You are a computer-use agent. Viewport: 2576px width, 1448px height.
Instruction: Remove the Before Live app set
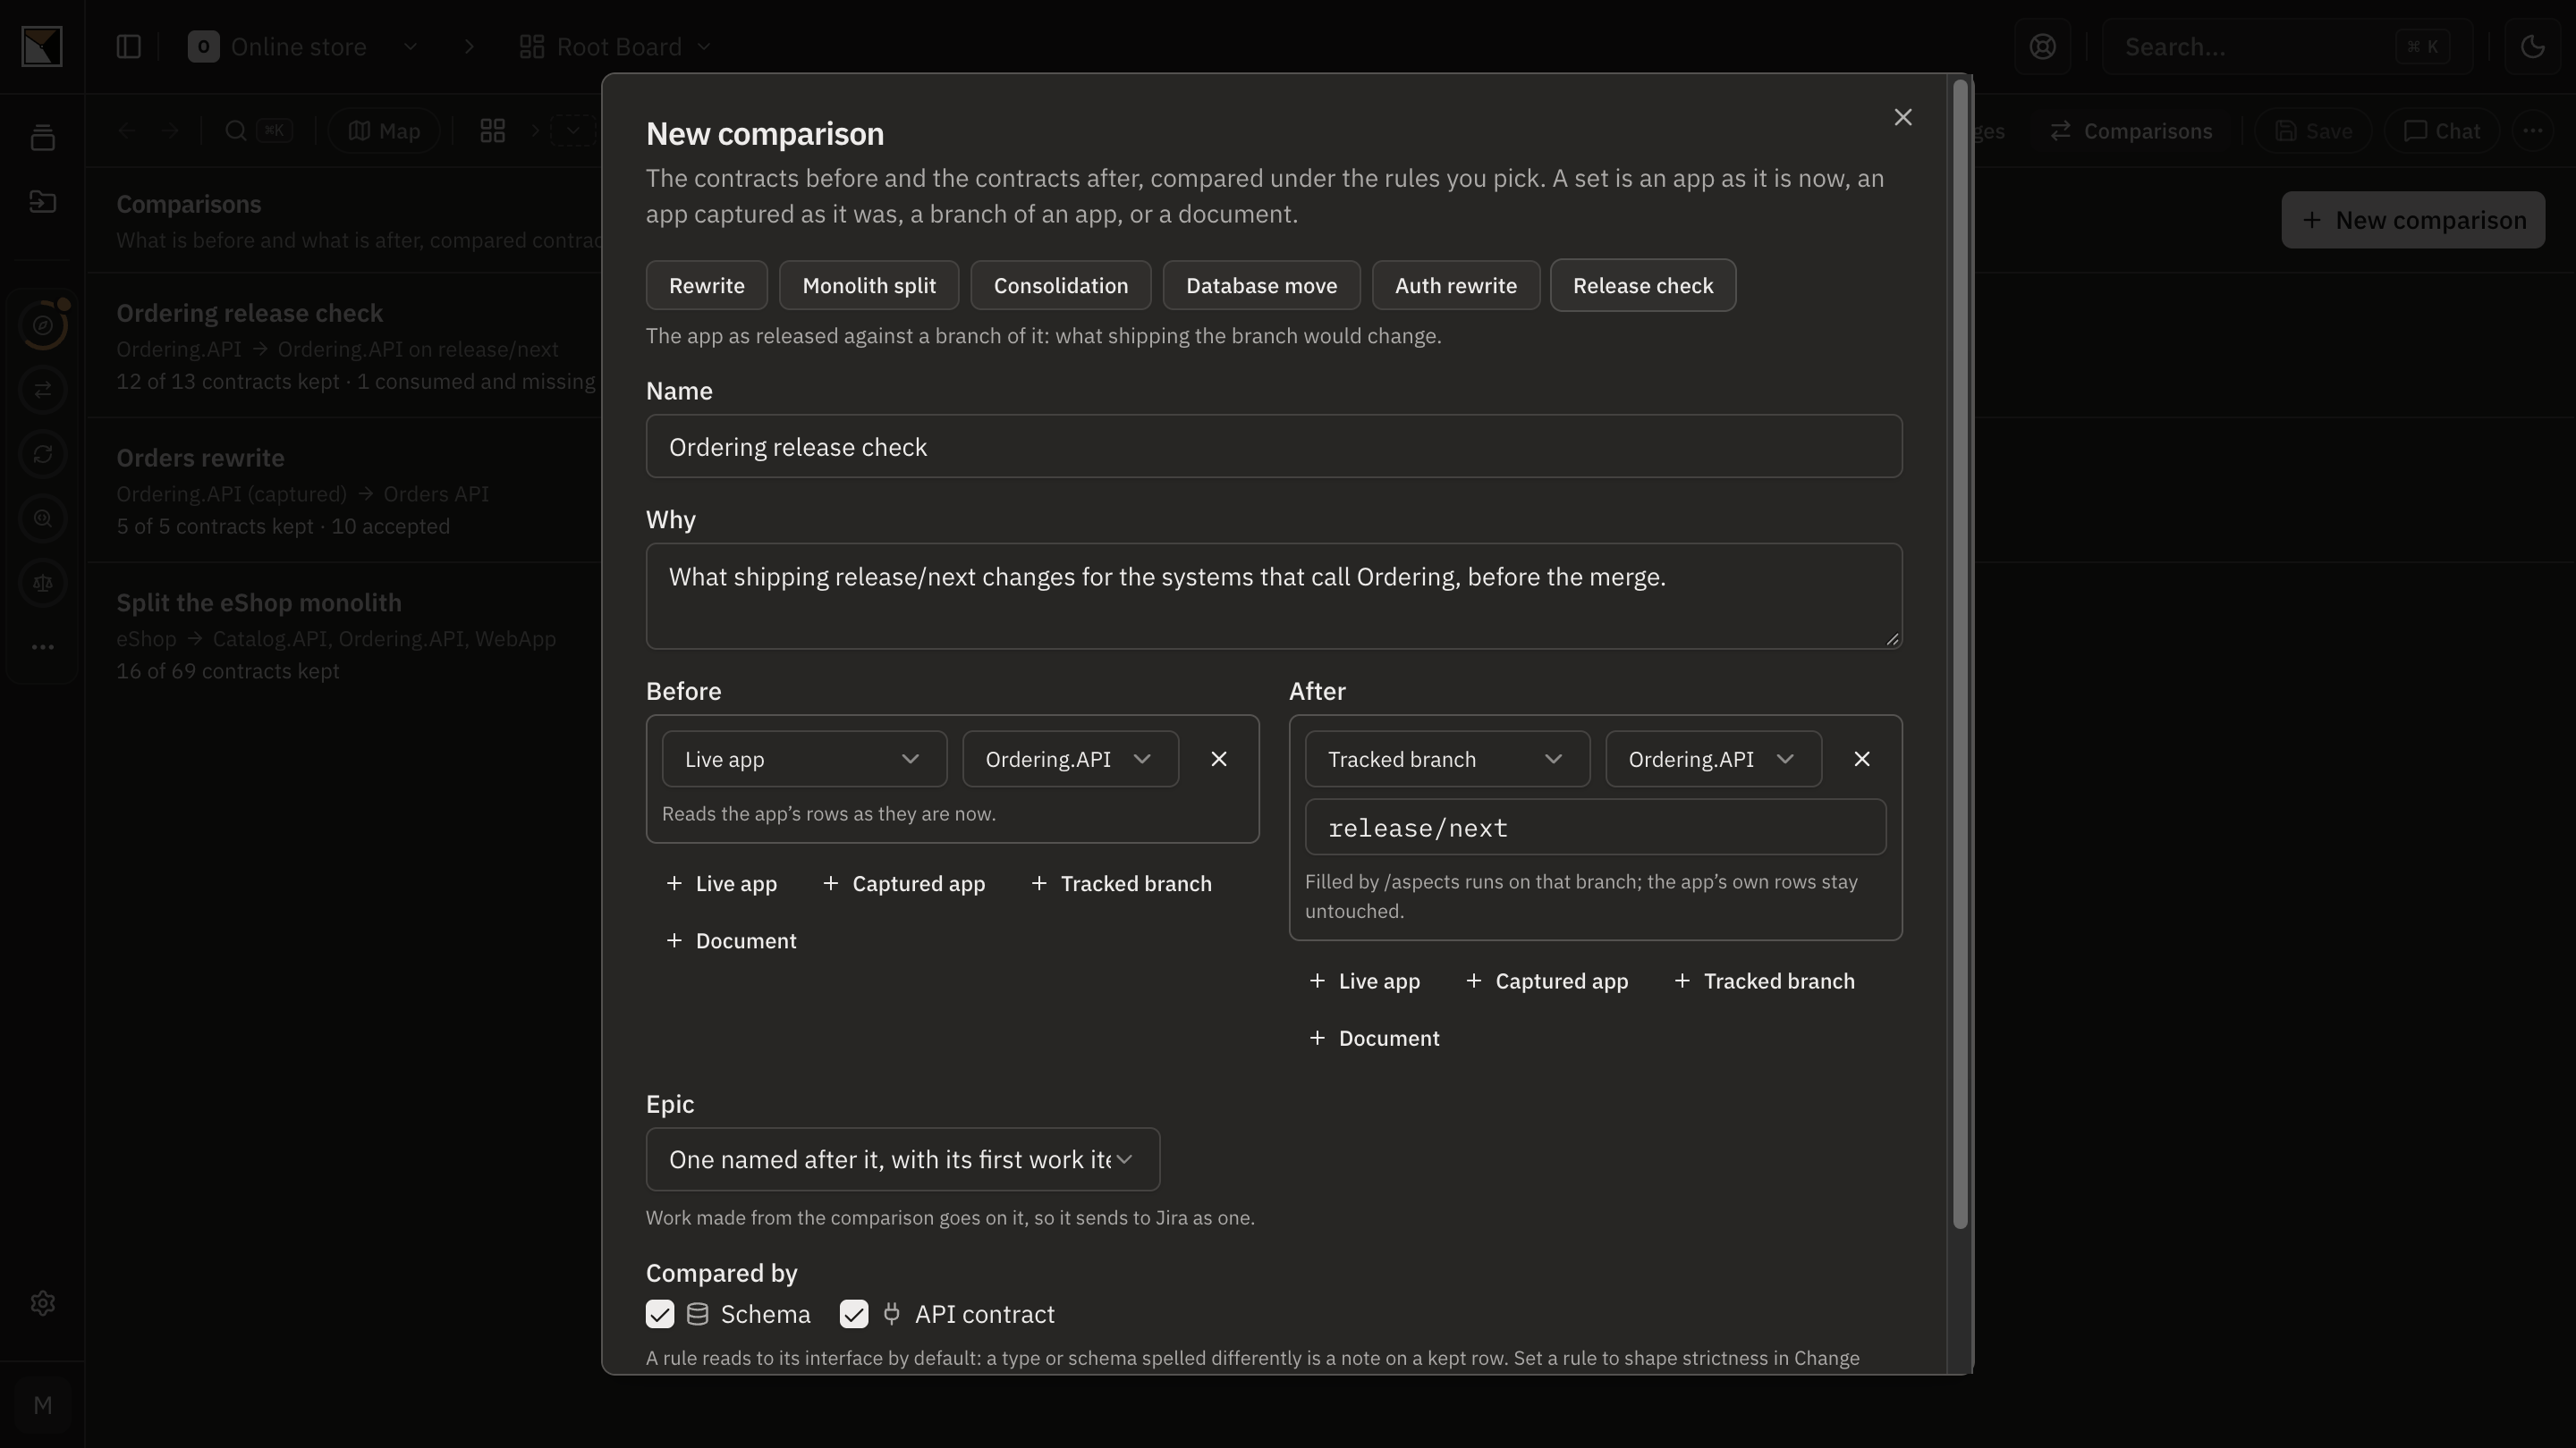(x=1218, y=760)
